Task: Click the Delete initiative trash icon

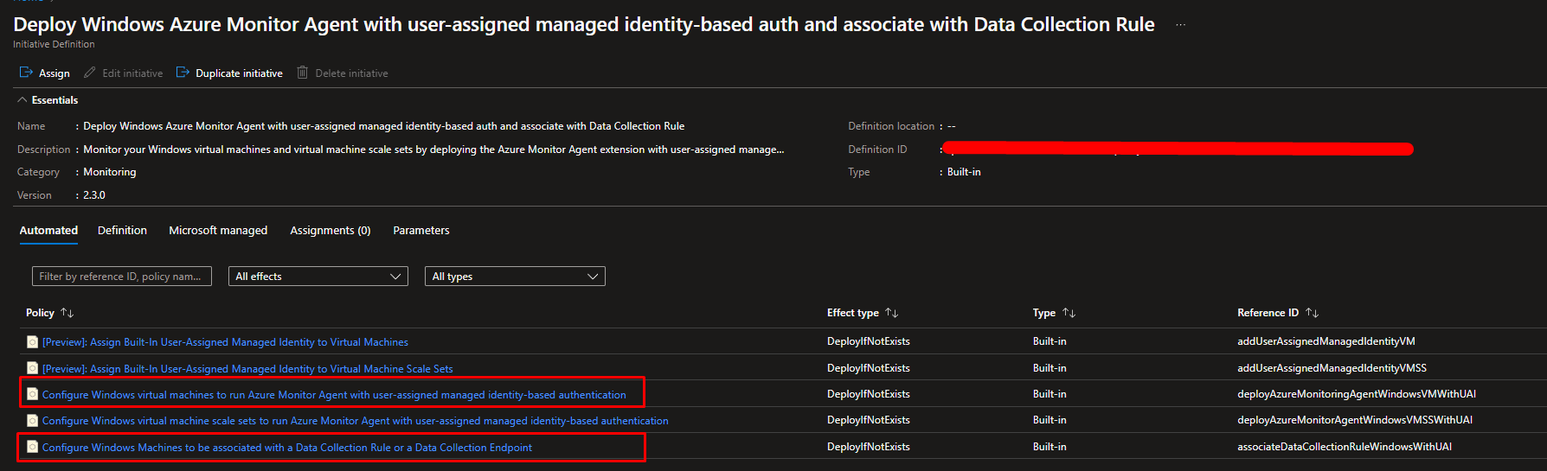Action: pos(302,73)
